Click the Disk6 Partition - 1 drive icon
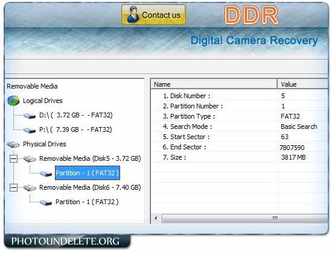The height and width of the screenshot is (253, 332). pos(45,202)
